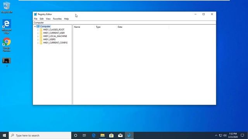This screenshot has width=248, height=139.
Task: Launch Edge from the taskbar
Action: point(94,136)
